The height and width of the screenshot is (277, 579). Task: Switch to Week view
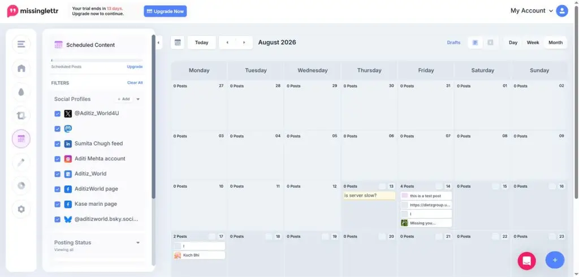(533, 42)
